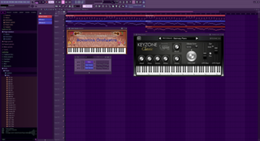260x141 pixels.
Task: Start playback with the Play button
Action: tap(40, 2)
